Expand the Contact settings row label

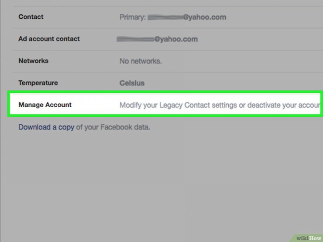click(31, 17)
